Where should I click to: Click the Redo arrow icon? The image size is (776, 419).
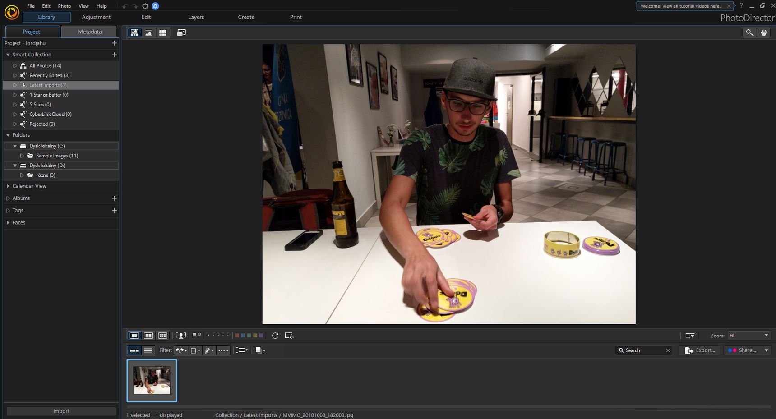[135, 6]
